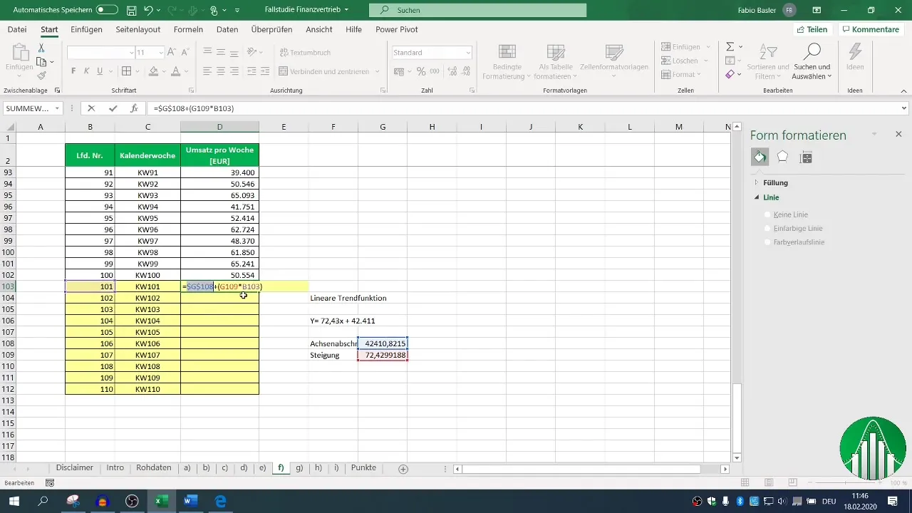Click the font color A icon

coord(175,71)
